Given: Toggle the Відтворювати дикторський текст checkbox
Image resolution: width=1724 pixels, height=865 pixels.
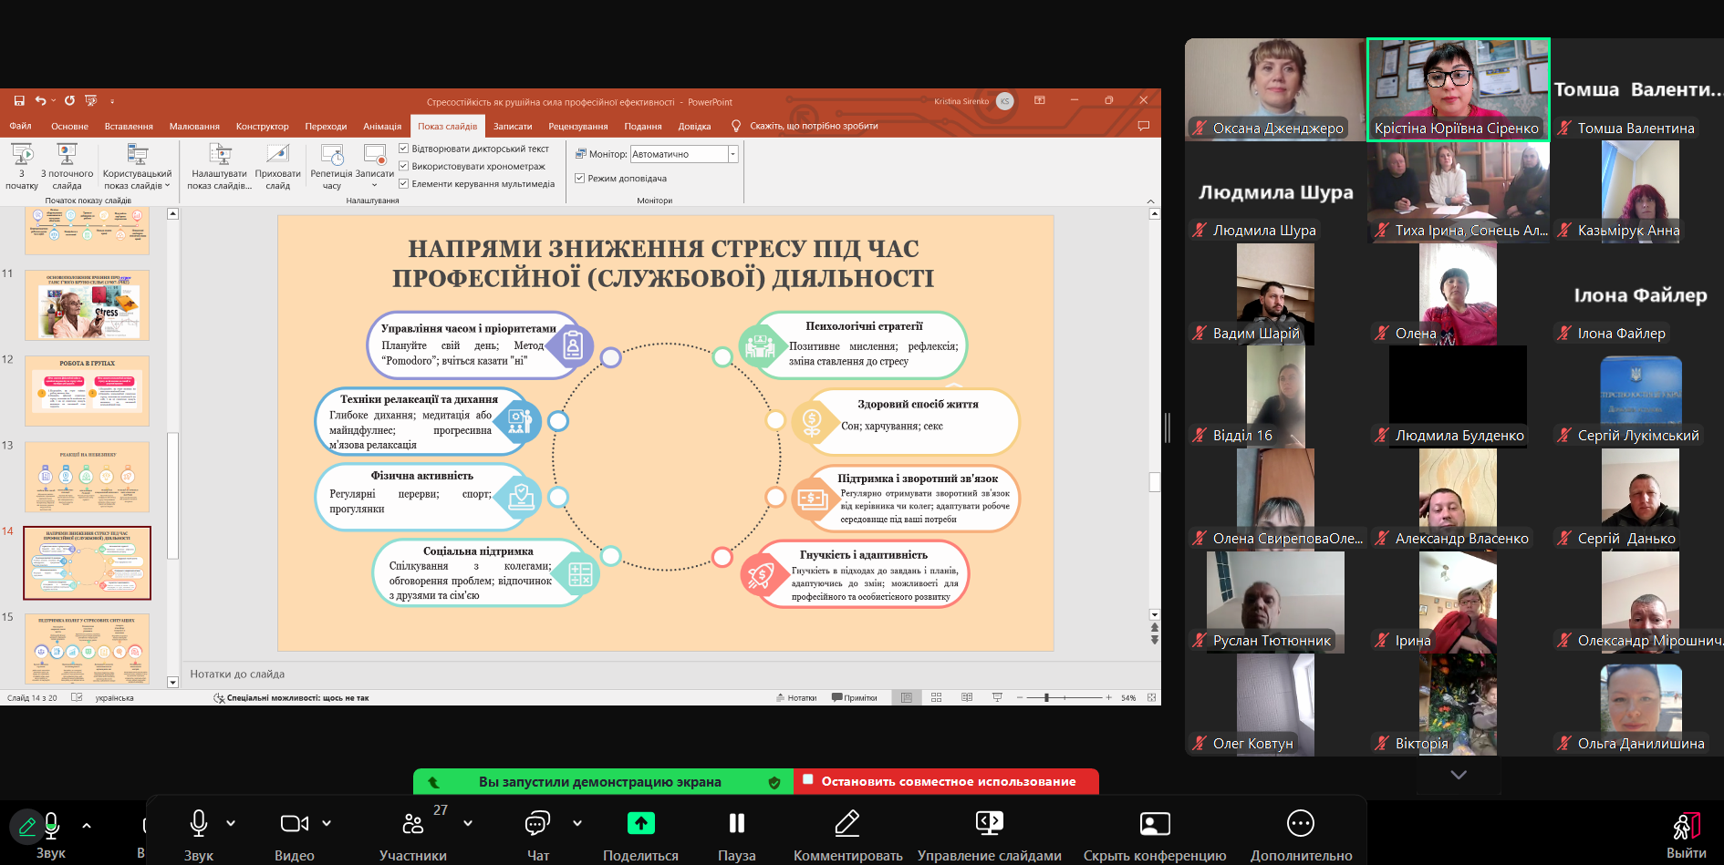Looking at the screenshot, I should (x=404, y=149).
